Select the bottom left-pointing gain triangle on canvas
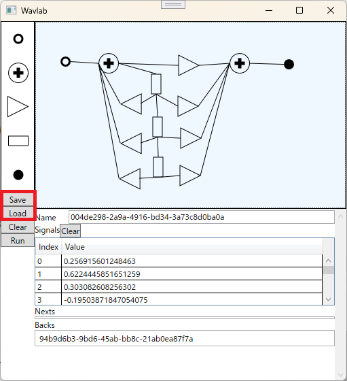Screen dimensions: 347x381 (x=130, y=179)
